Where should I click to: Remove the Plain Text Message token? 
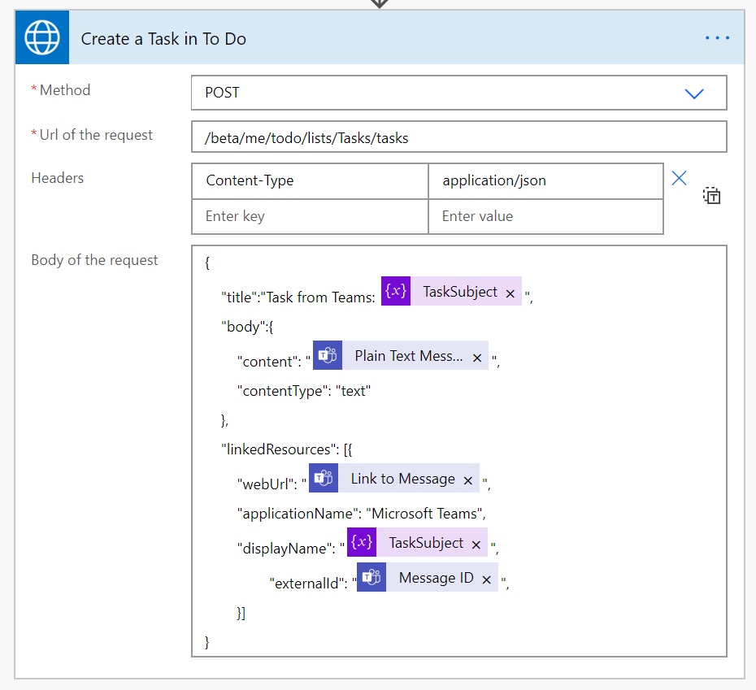coord(477,358)
